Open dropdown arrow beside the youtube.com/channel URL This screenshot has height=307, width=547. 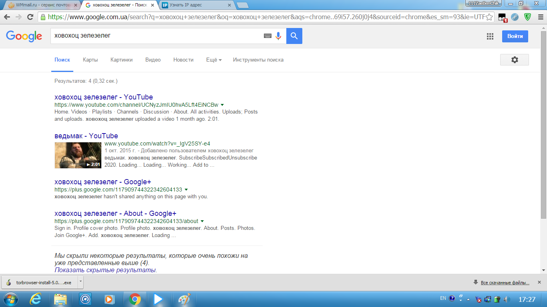[222, 105]
